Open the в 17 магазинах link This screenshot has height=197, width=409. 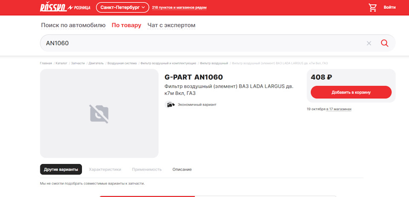coord(339,109)
